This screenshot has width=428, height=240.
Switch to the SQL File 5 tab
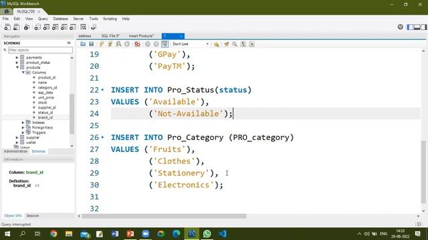pyautogui.click(x=110, y=36)
